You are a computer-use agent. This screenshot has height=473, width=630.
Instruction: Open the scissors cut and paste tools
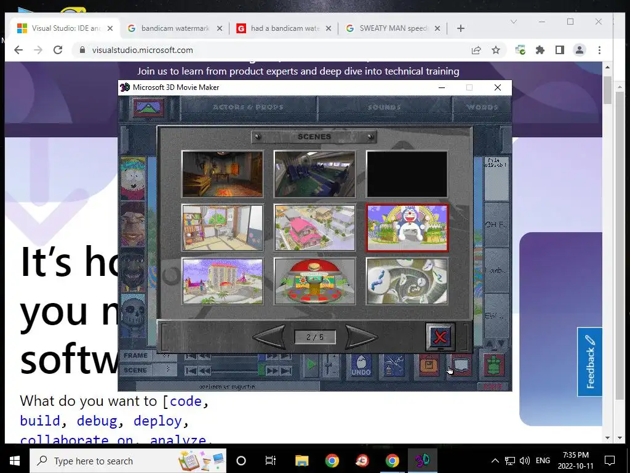393,366
